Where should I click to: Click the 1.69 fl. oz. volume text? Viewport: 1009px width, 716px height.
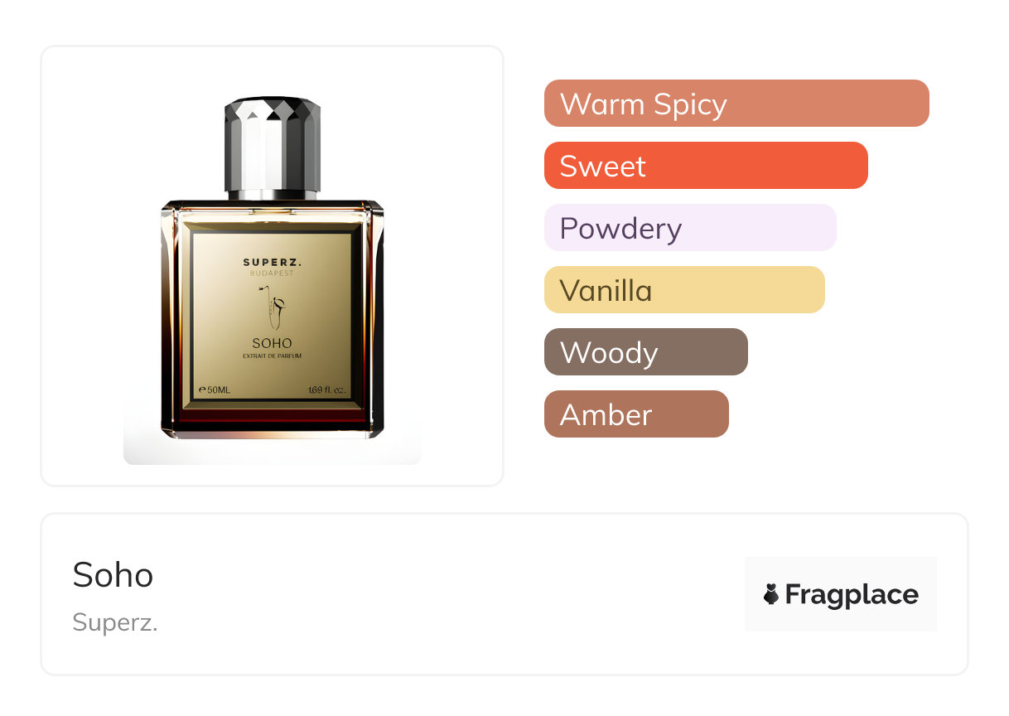coord(326,389)
